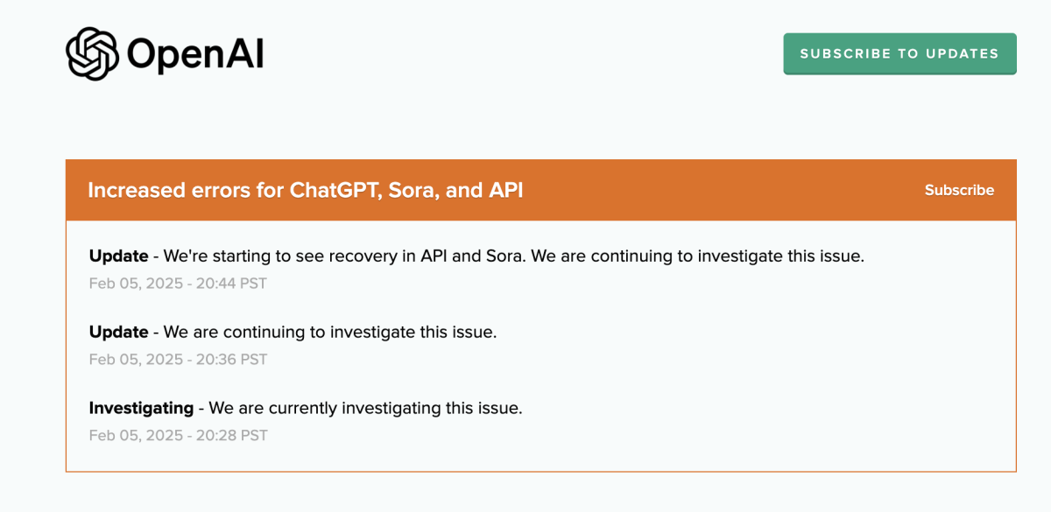Click Subscribe in the orange incident header
1051x512 pixels.
coord(959,190)
